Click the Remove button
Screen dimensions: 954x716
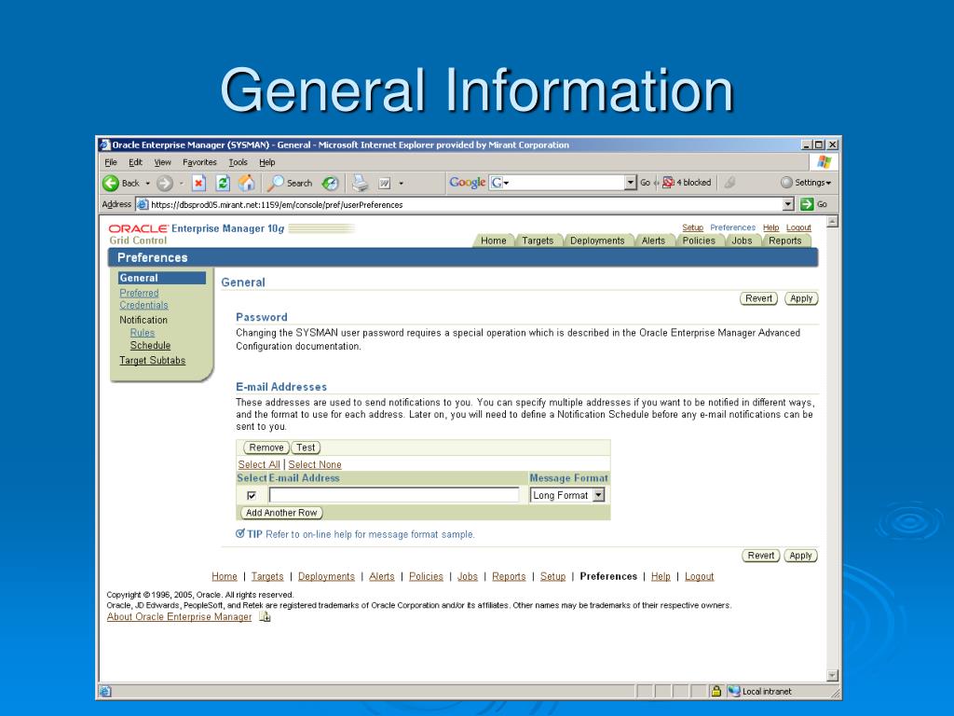point(266,447)
